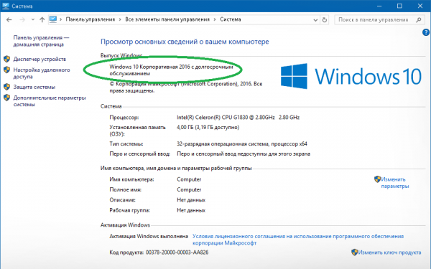The image size is (431, 269).
Task: Expand chevron after Панель управления breadcrumb
Action: (120, 19)
